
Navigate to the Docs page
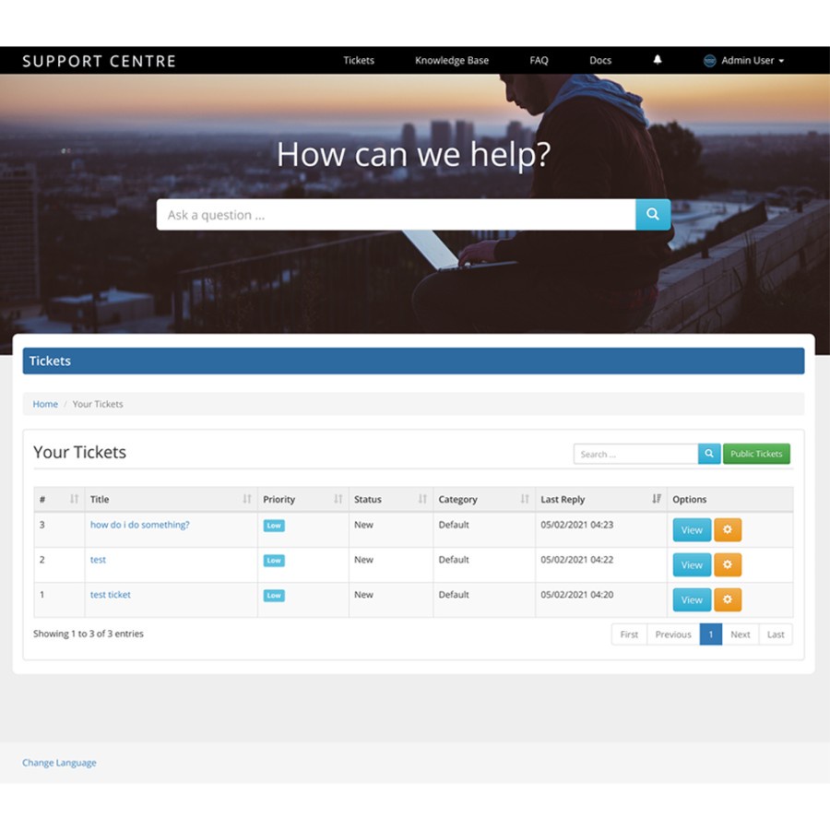pyautogui.click(x=600, y=60)
